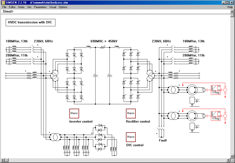Click the horizontal scrollbar left arrow
235x163 pixels.
click(x=2, y=160)
